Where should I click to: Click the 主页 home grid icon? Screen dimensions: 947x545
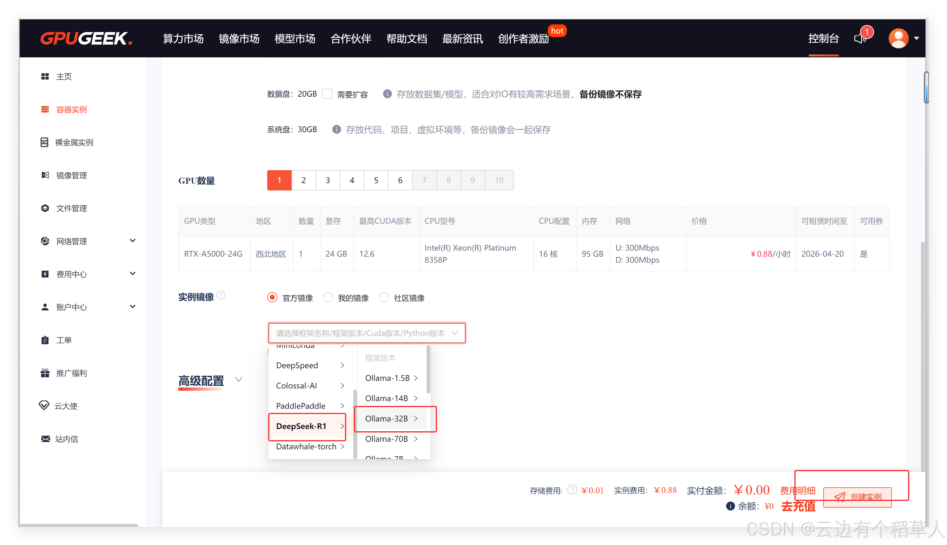click(x=45, y=76)
